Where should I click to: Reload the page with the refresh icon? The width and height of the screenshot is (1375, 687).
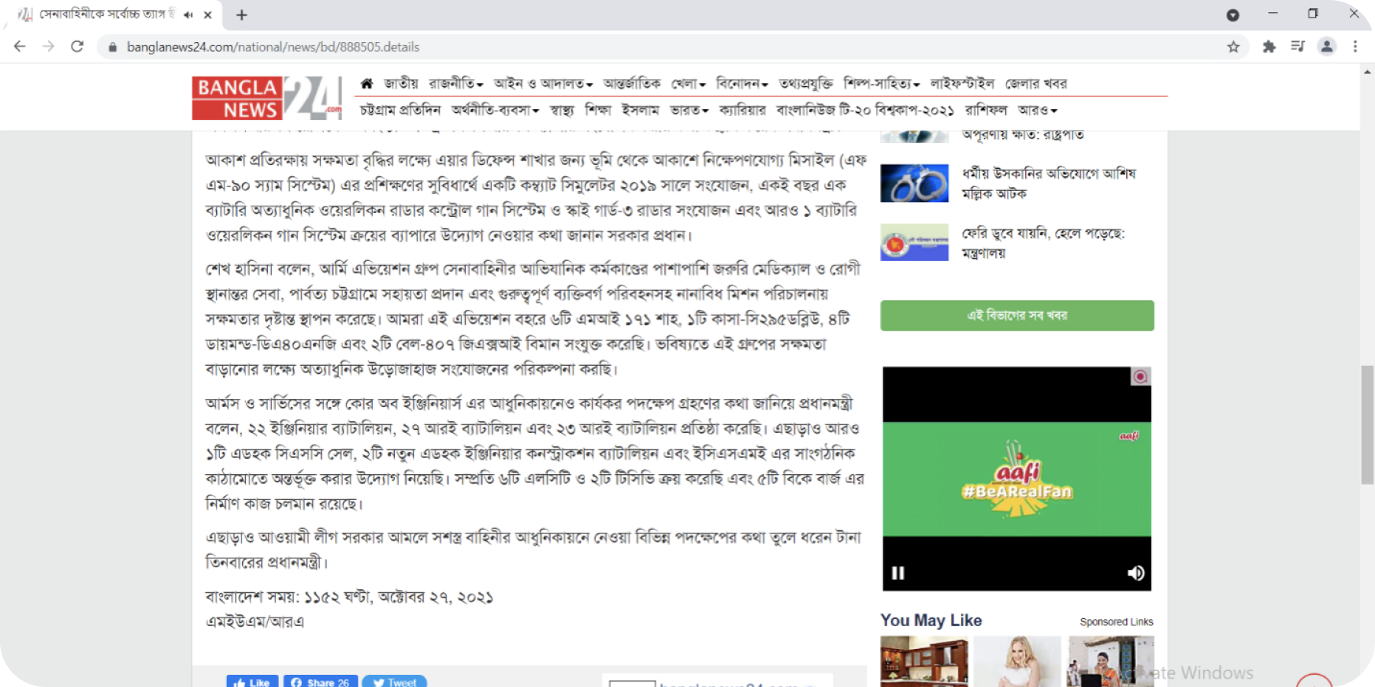click(77, 47)
